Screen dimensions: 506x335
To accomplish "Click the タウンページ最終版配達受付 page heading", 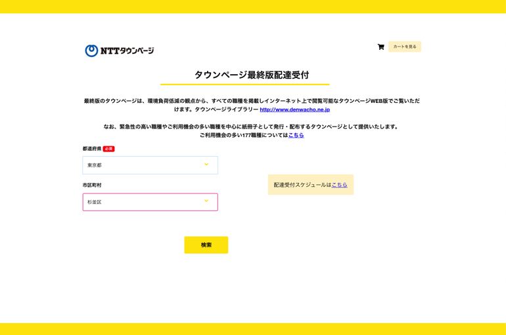I will click(x=251, y=75).
